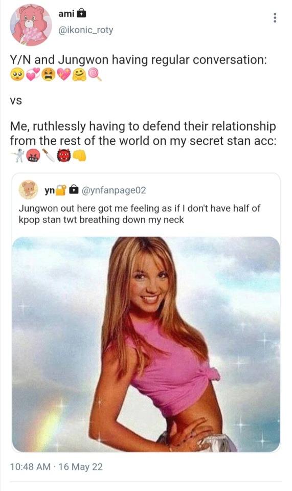
Task: Tap the lock icon beside ami
Action: [x=81, y=13]
